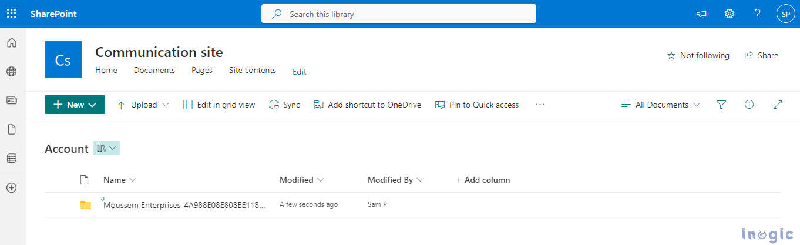Viewport: 800px width, 245px height.
Task: Click Edit in grid view
Action: pos(219,105)
